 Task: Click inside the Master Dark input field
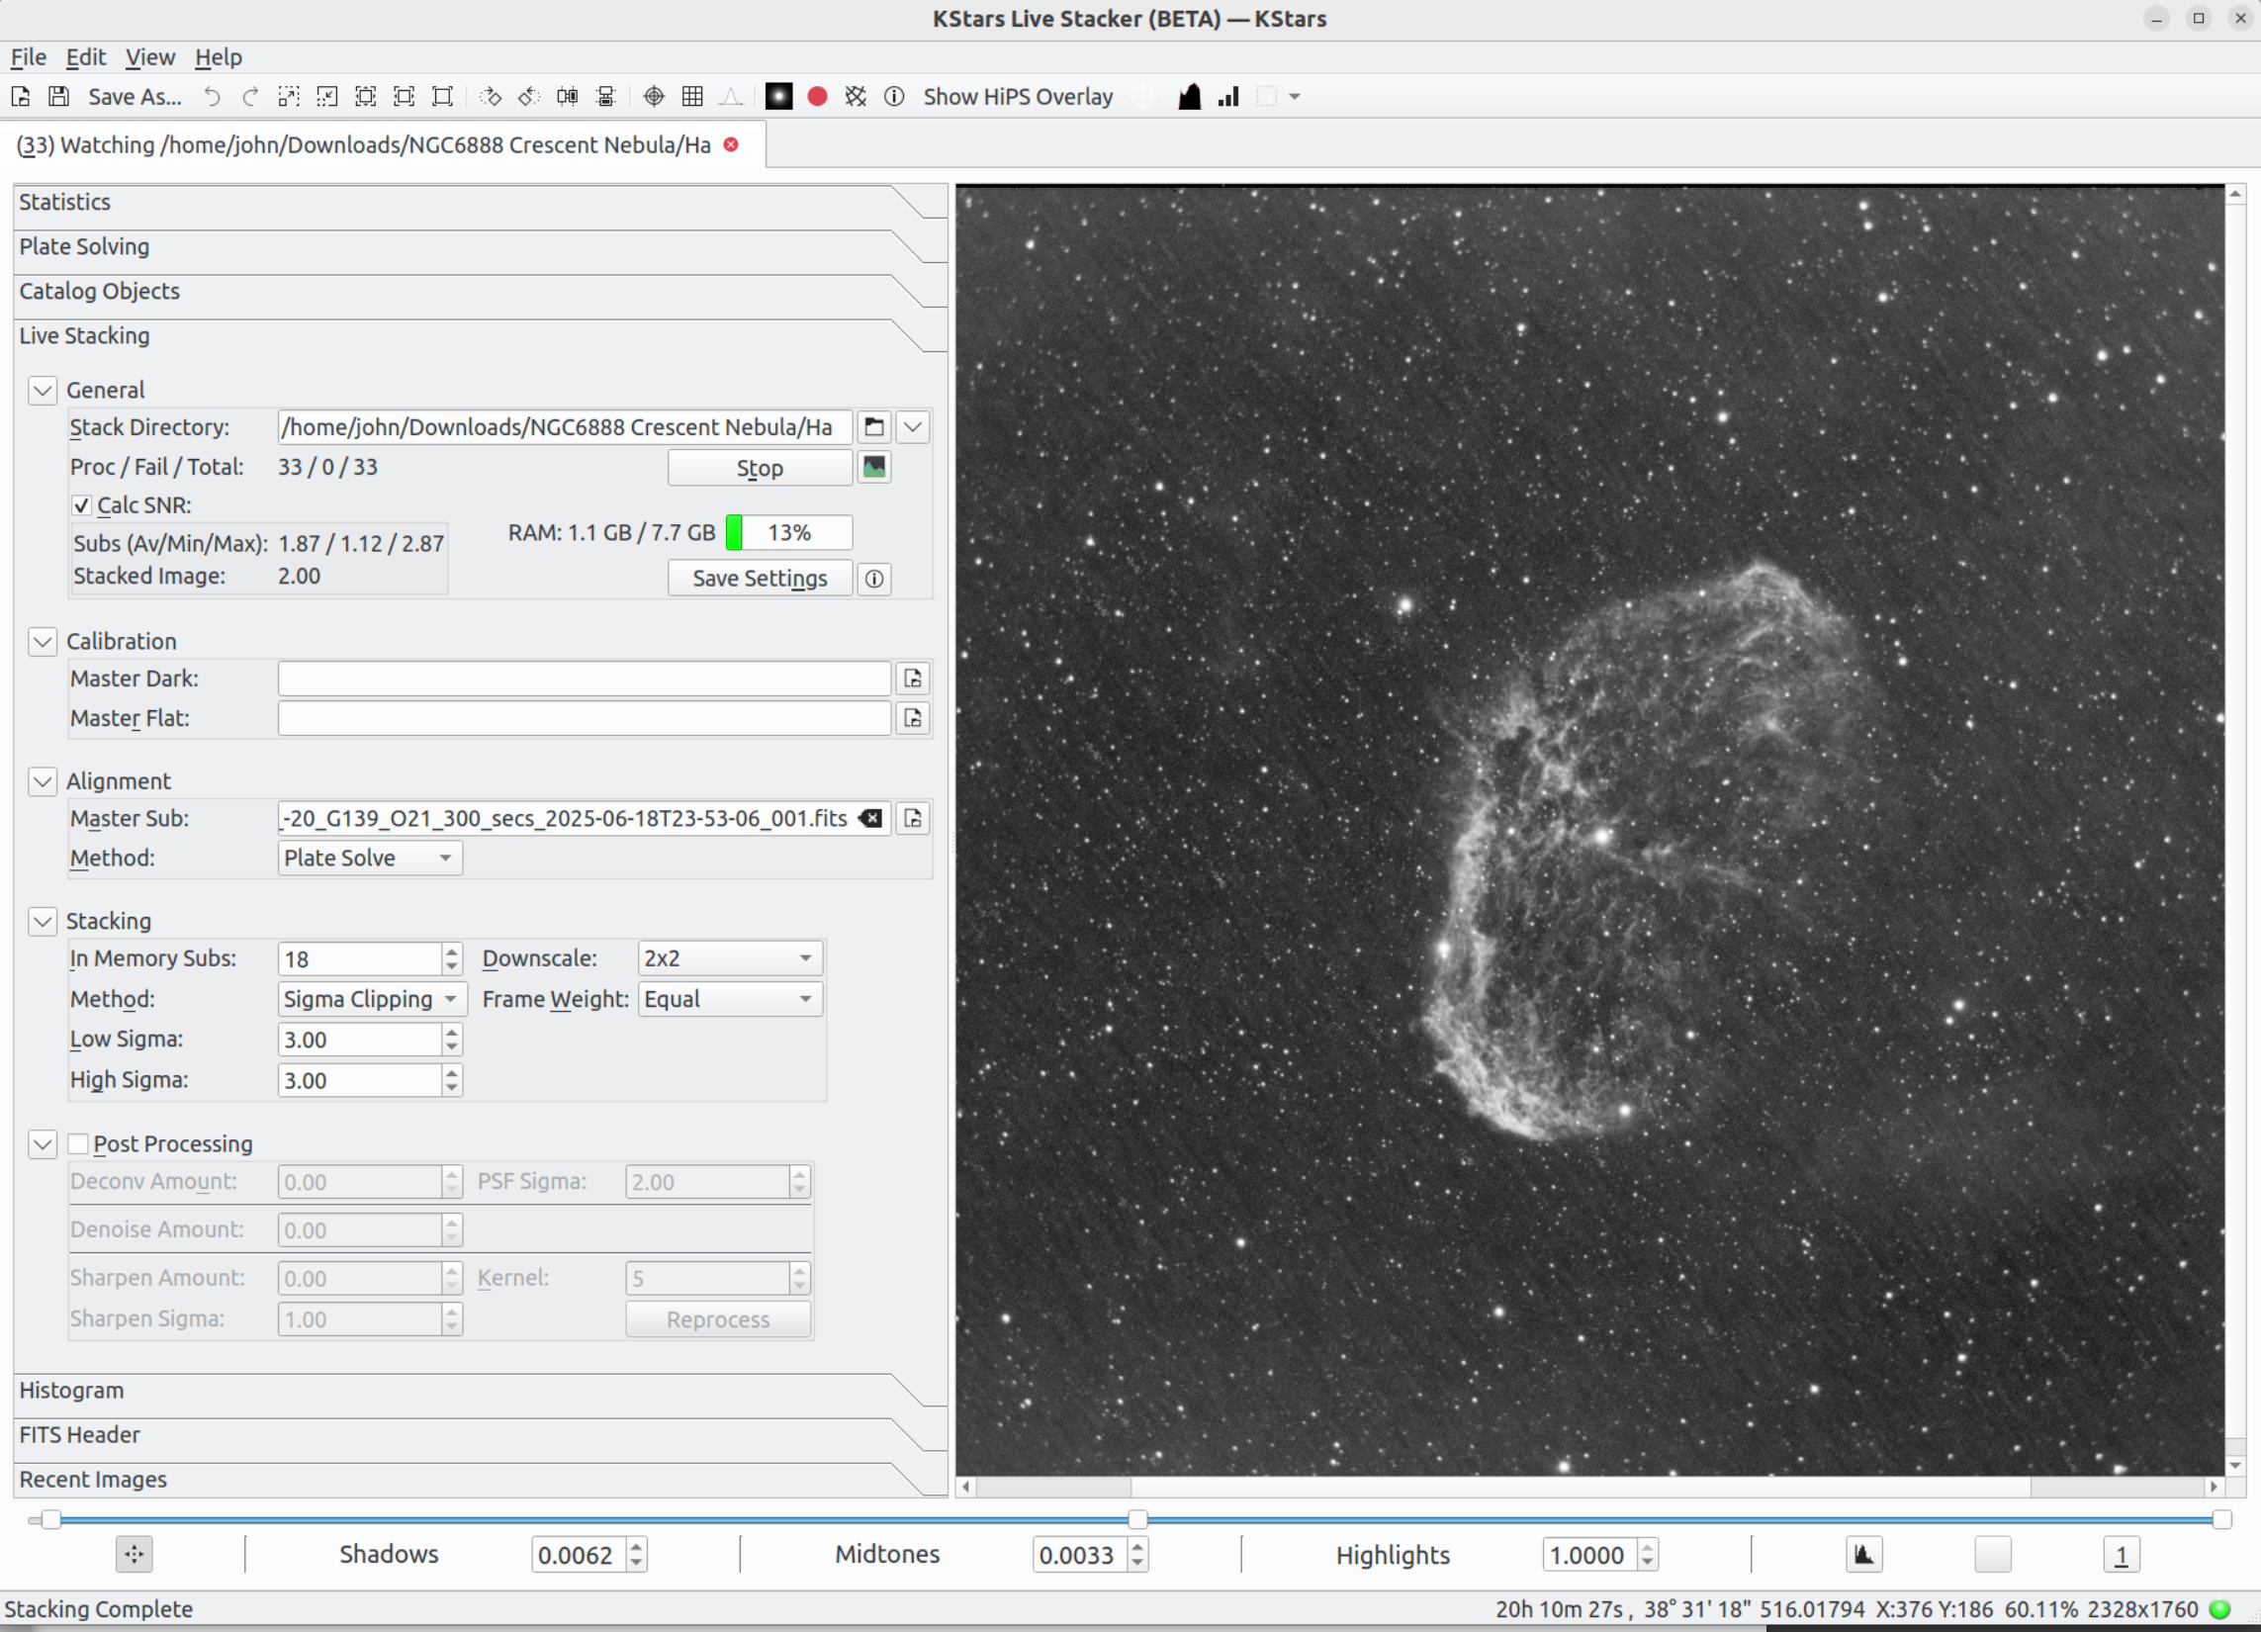(584, 678)
